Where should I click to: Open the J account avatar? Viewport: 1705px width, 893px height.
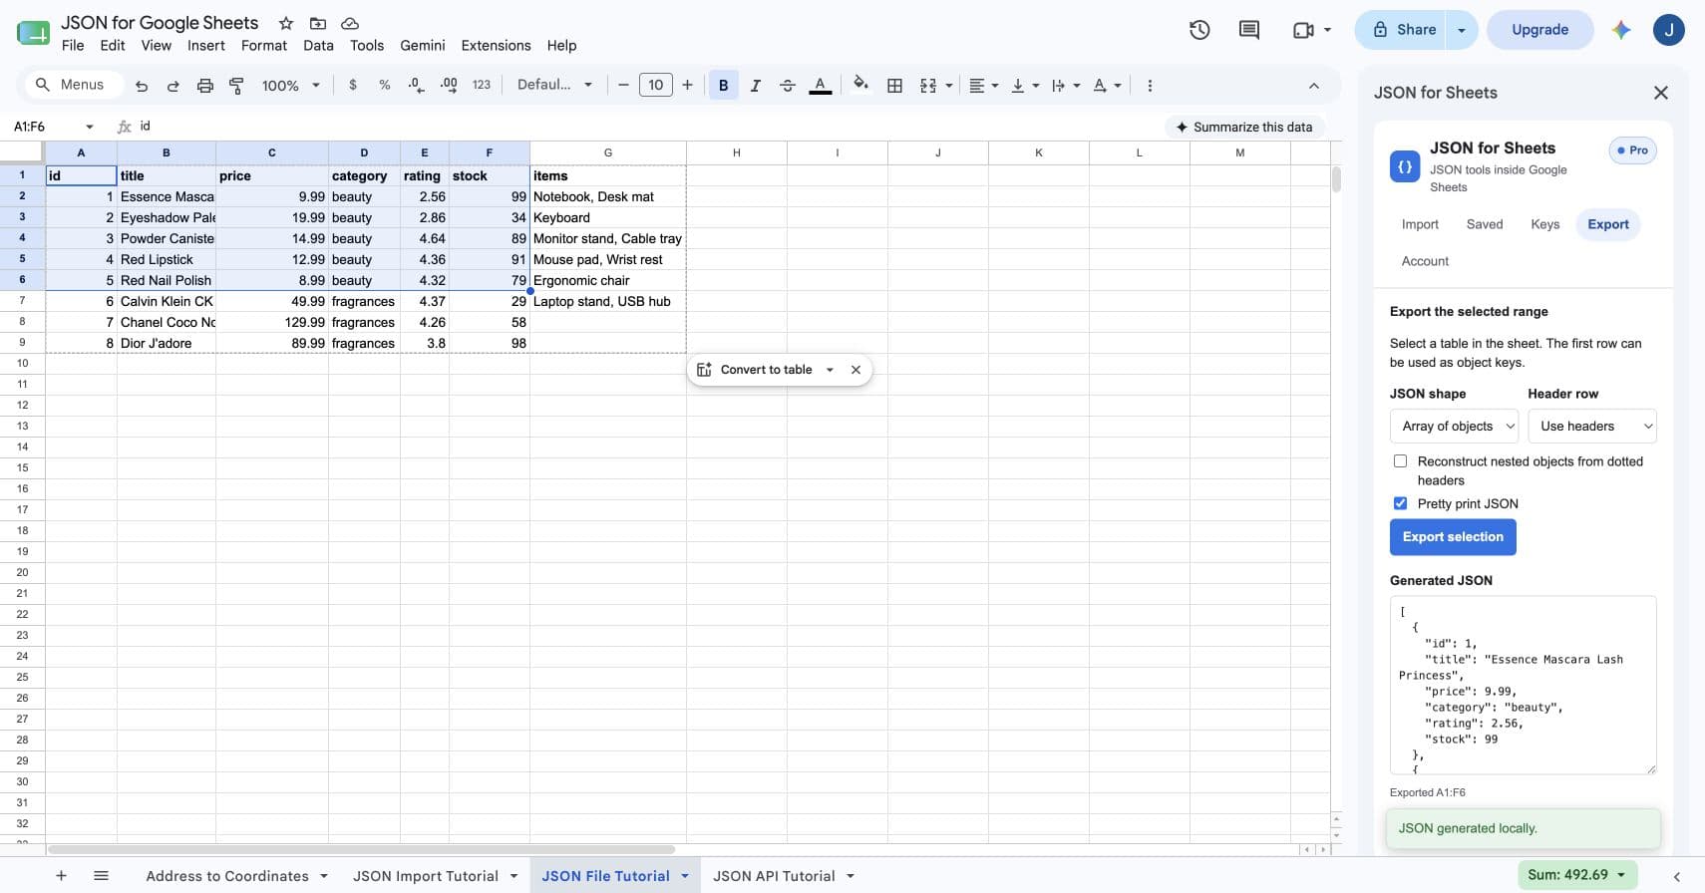pyautogui.click(x=1669, y=30)
